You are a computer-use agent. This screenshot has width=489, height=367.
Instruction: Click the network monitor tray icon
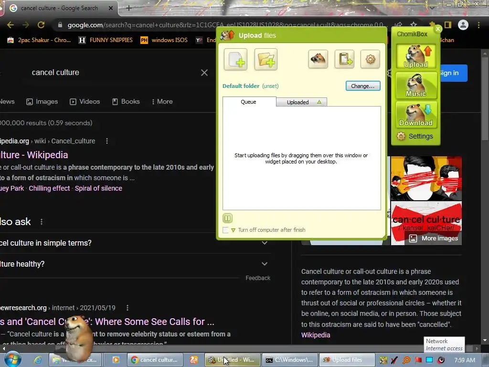pos(429,360)
